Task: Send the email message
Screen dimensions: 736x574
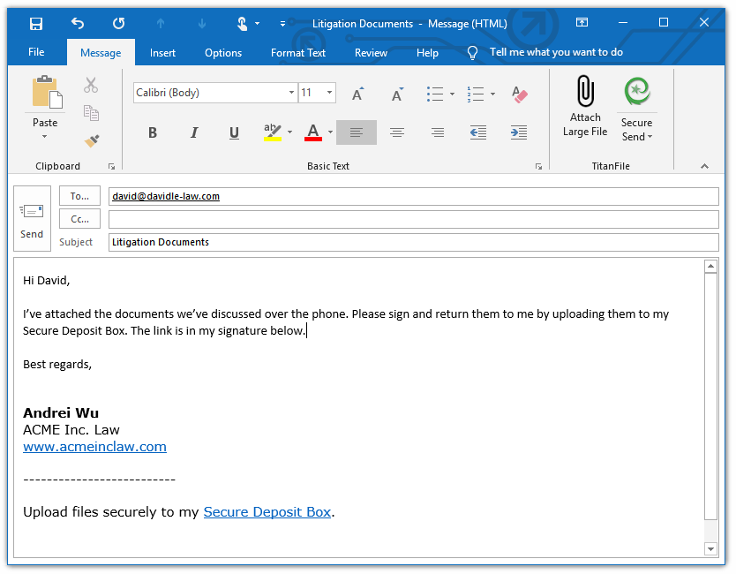Action: click(32, 219)
